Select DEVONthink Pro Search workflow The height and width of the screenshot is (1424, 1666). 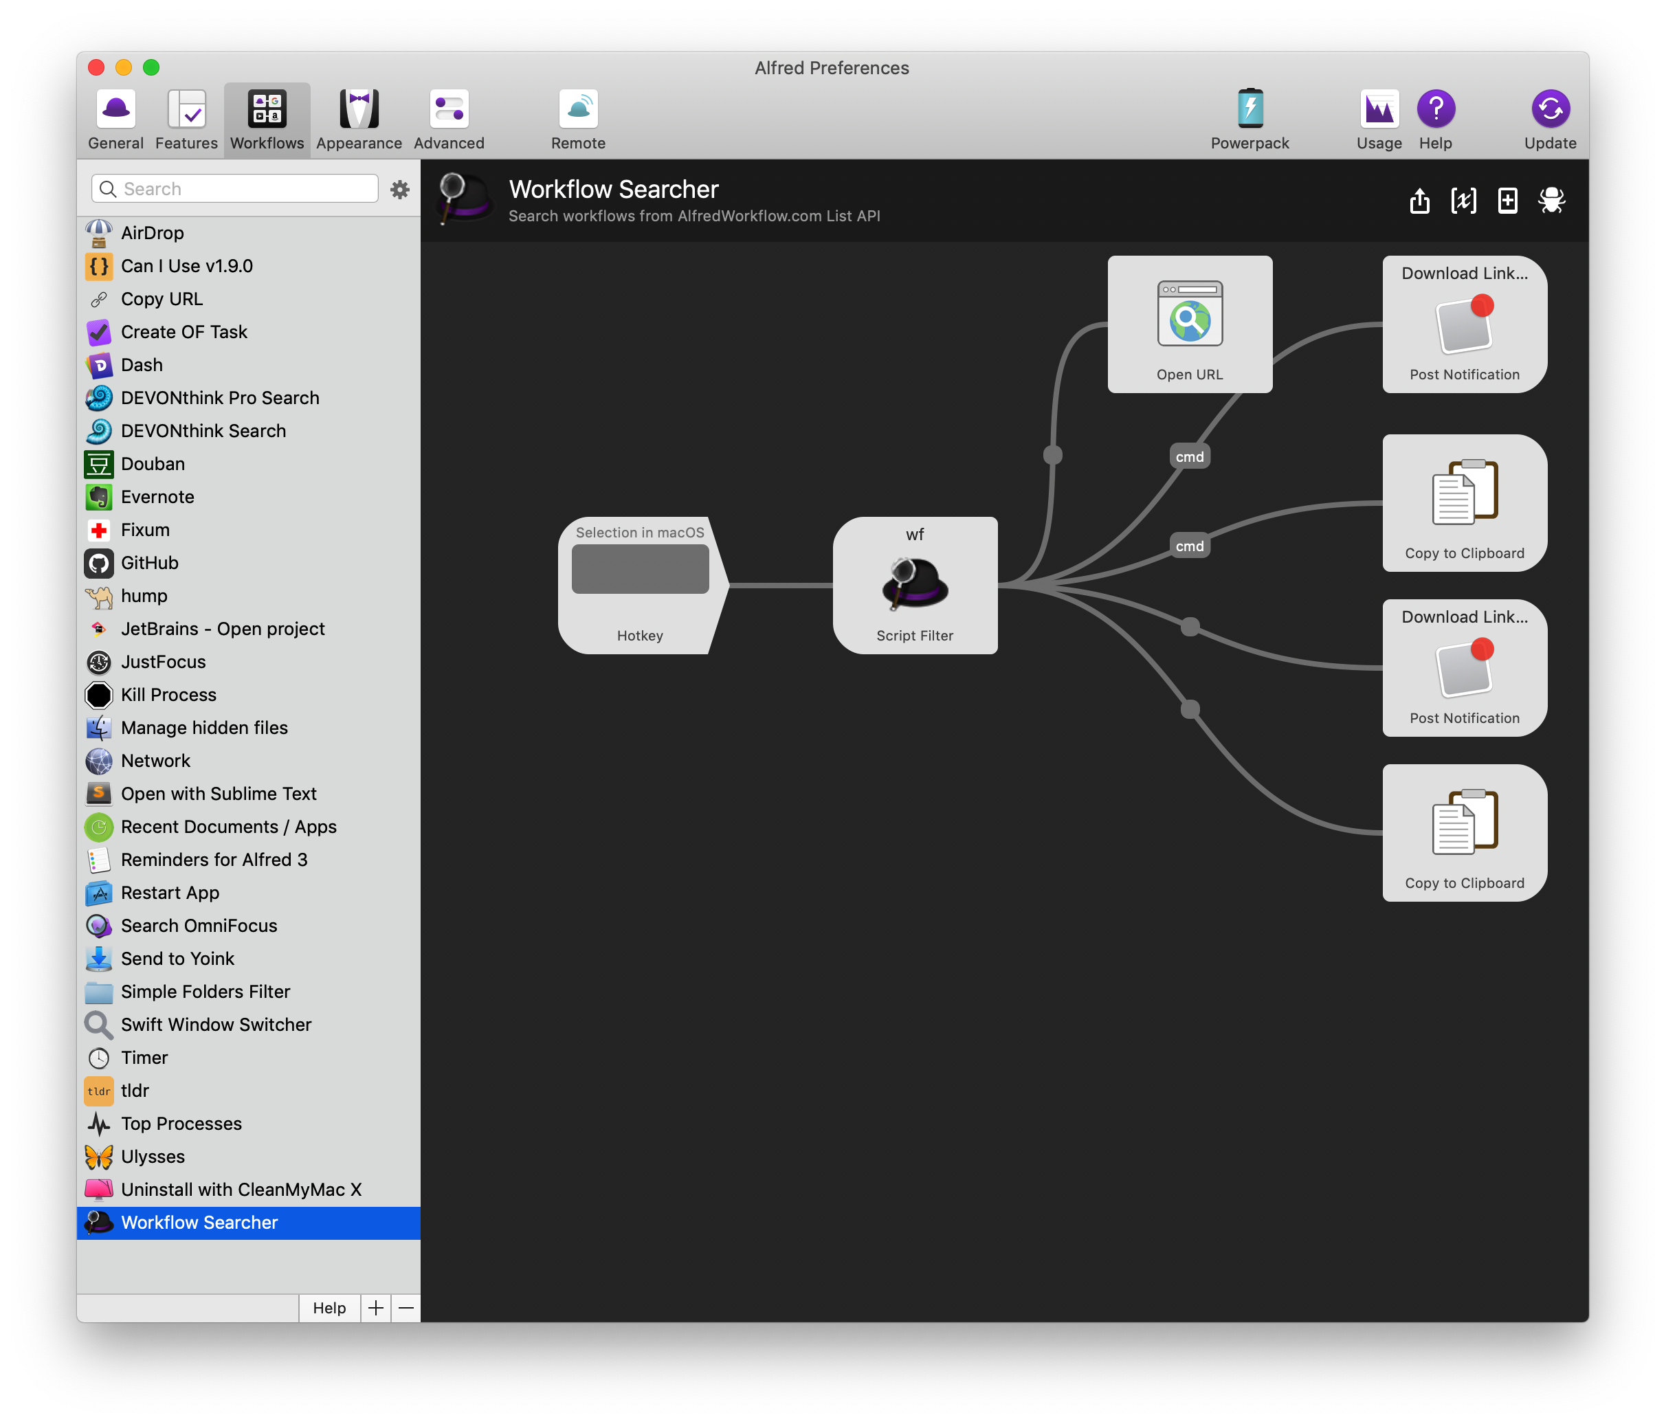(248, 397)
